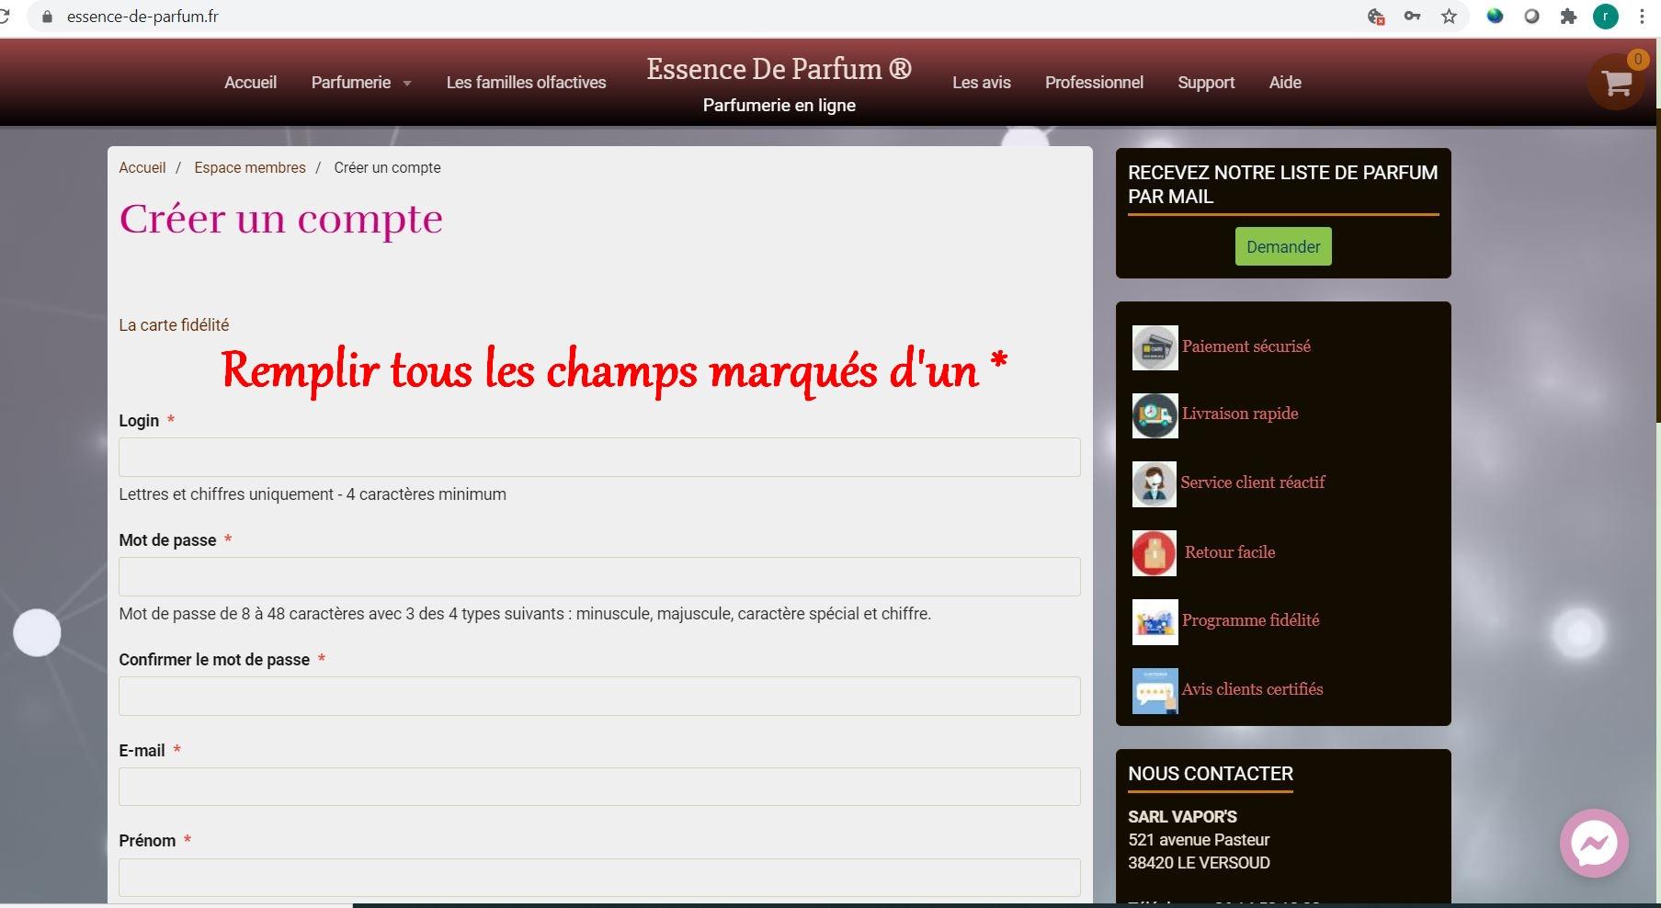Viewport: 1661px width, 908px height.
Task: Focus the Login input field
Action: 599,457
